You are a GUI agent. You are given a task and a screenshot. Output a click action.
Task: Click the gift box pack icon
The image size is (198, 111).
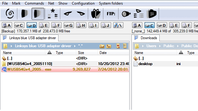(96, 14)
